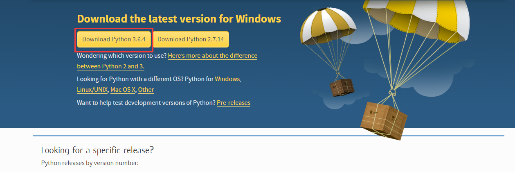Screen dimensions: 515x172
Task: Click the large wooden crate graphic
Action: point(384,119)
